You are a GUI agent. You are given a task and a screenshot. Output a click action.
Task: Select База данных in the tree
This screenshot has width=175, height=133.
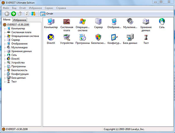pos(18,78)
